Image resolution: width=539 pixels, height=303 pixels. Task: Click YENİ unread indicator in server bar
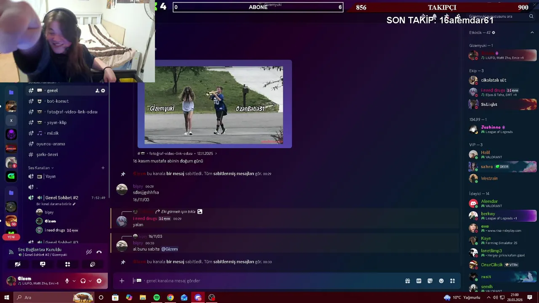click(x=11, y=237)
